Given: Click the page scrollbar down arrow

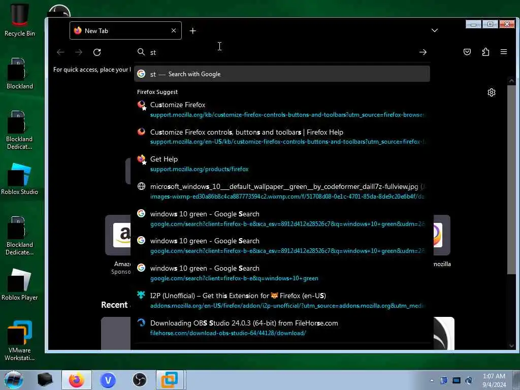Looking at the screenshot, I should (511, 346).
